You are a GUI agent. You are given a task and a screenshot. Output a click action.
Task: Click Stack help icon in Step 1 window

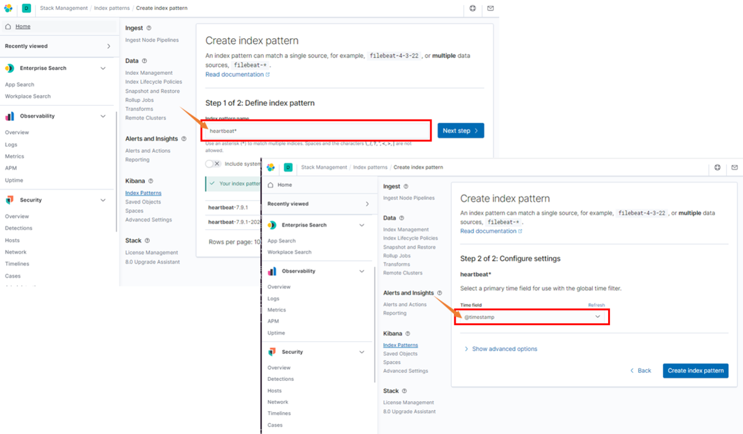point(147,240)
